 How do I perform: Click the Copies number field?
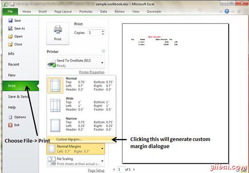(x=95, y=33)
